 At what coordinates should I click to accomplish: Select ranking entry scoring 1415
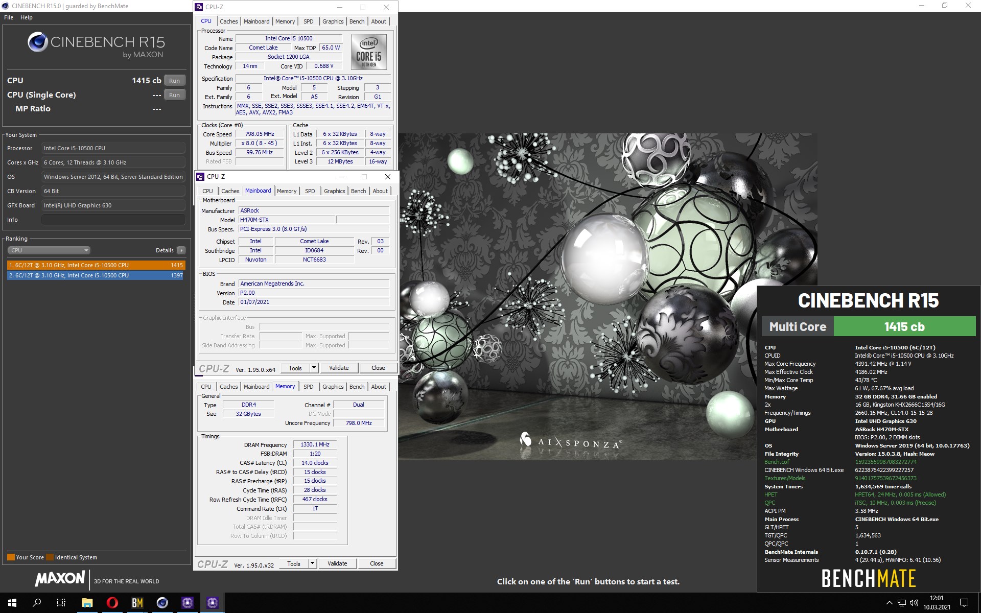(96, 265)
